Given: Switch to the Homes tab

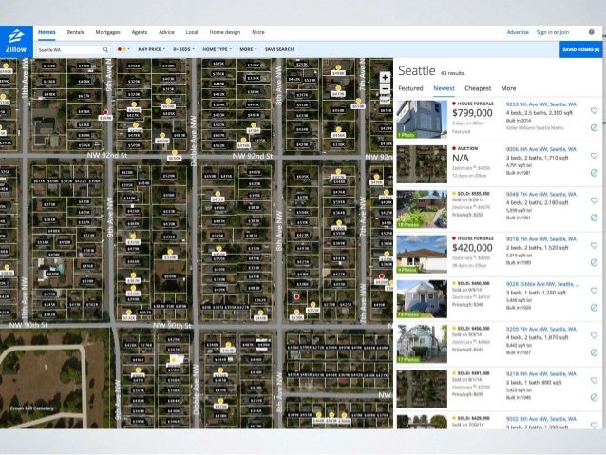Looking at the screenshot, I should click(x=47, y=32).
